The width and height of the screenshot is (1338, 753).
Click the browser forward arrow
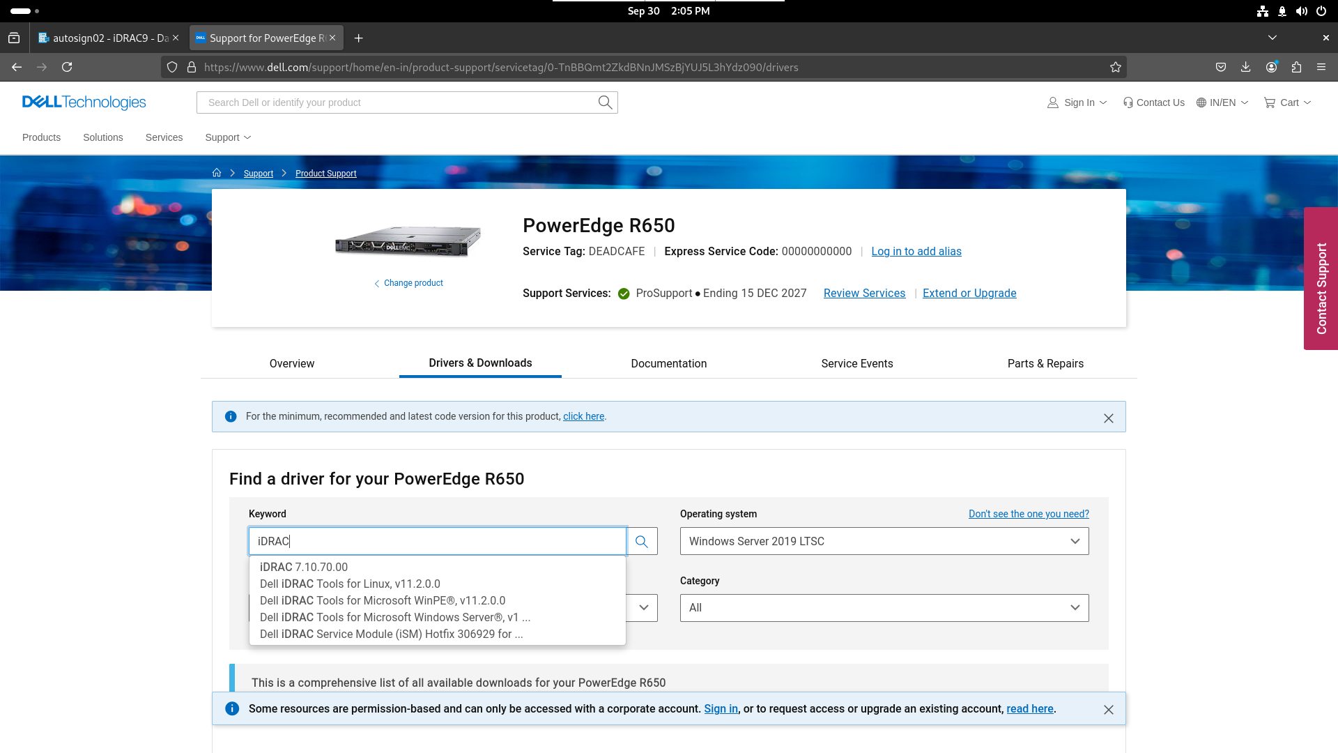pos(42,67)
